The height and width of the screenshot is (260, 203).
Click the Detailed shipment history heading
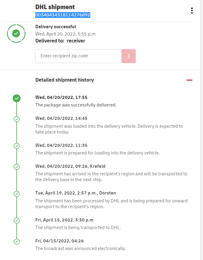(65, 80)
